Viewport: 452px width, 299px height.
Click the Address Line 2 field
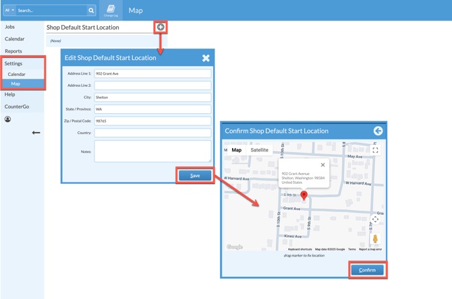click(x=152, y=86)
